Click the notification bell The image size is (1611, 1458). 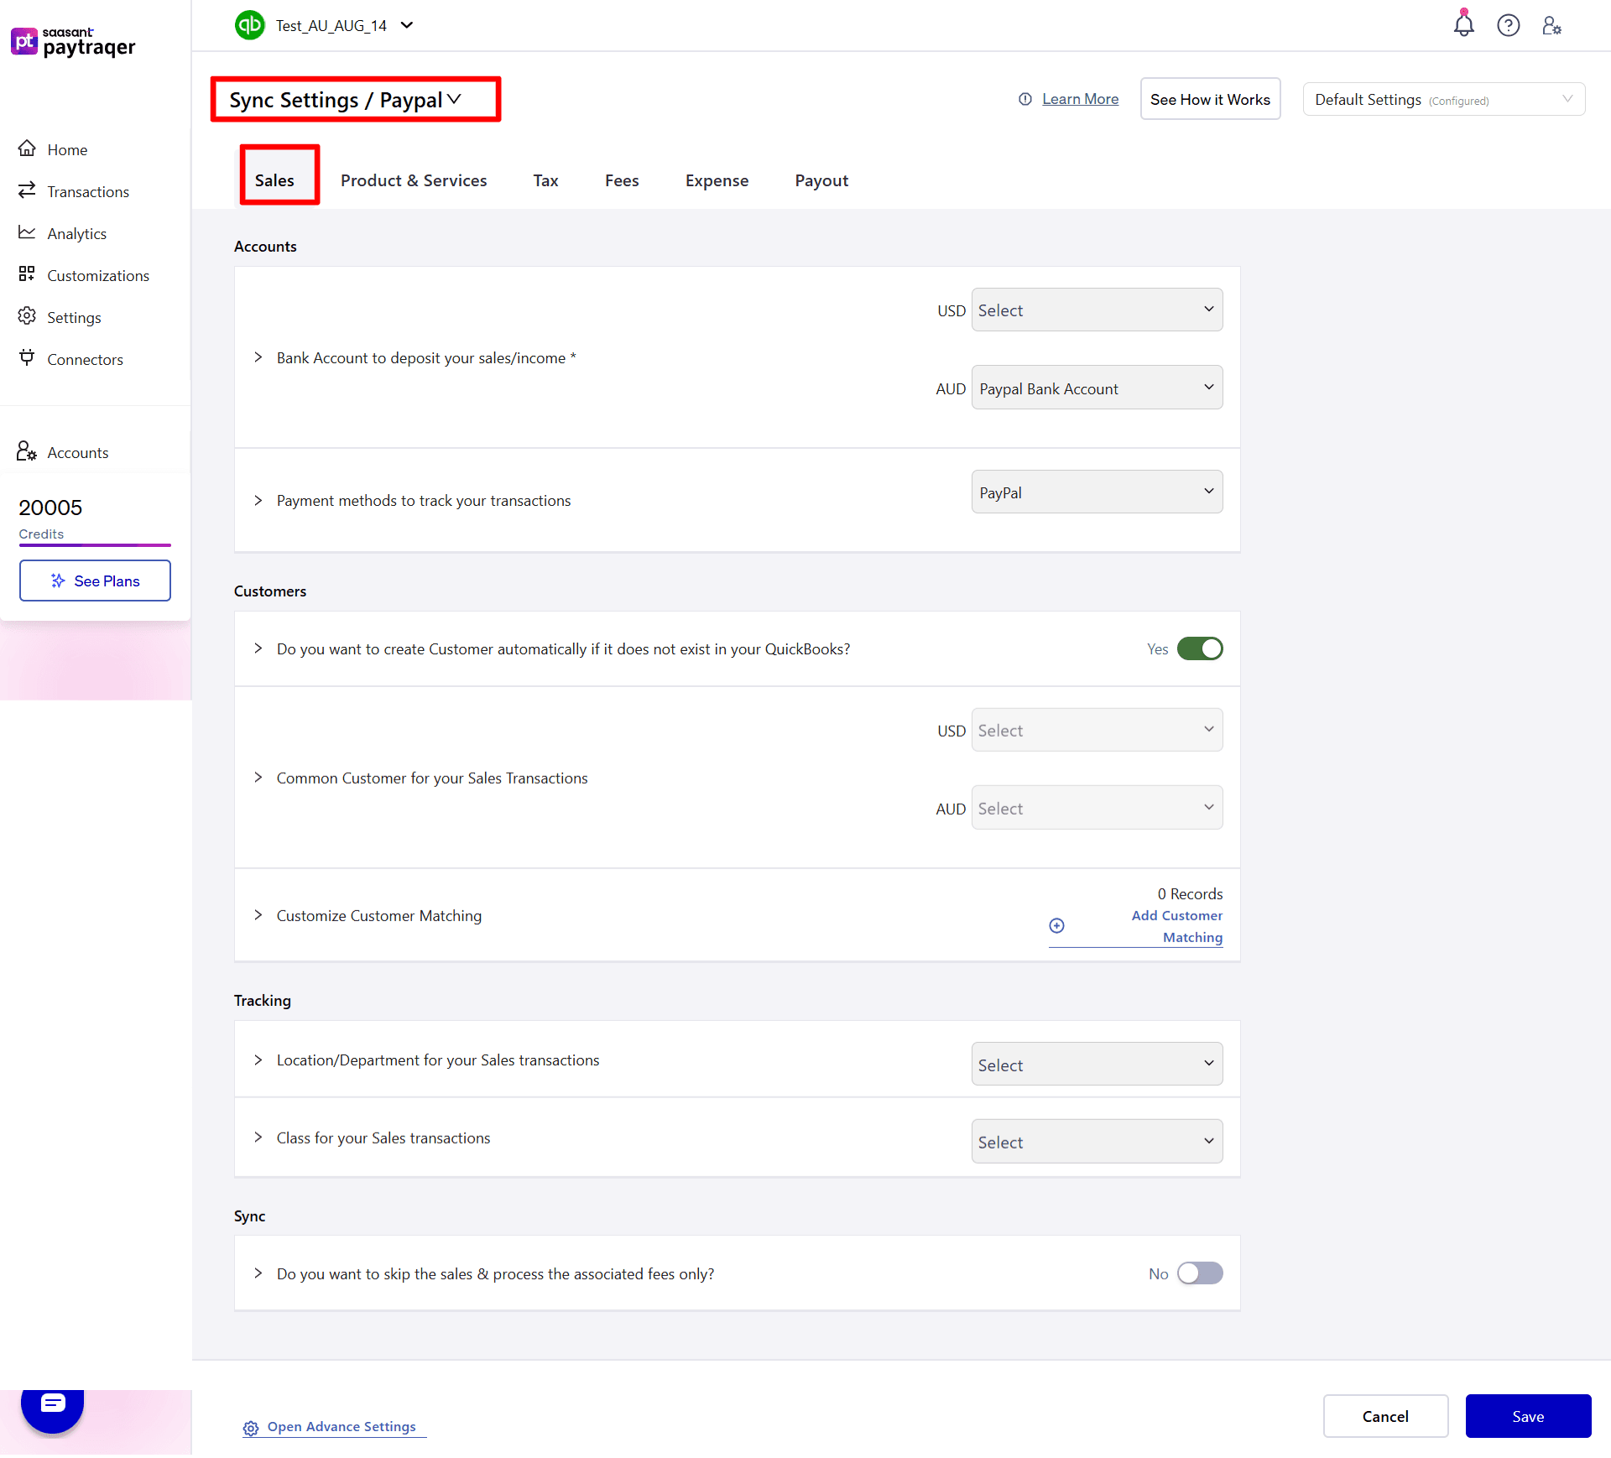click(1462, 26)
